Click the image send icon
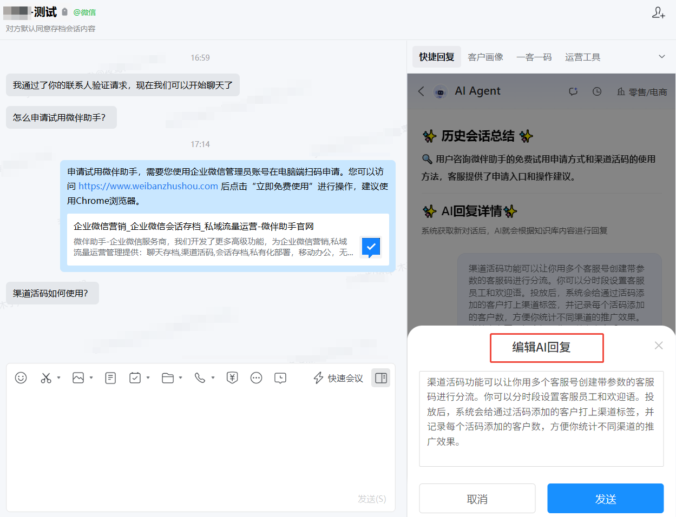This screenshot has width=676, height=517. coord(78,378)
